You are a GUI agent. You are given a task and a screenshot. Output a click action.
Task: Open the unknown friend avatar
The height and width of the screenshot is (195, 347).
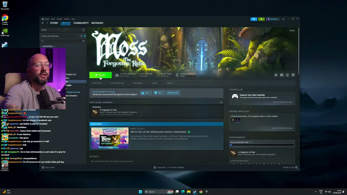[x=233, y=120]
